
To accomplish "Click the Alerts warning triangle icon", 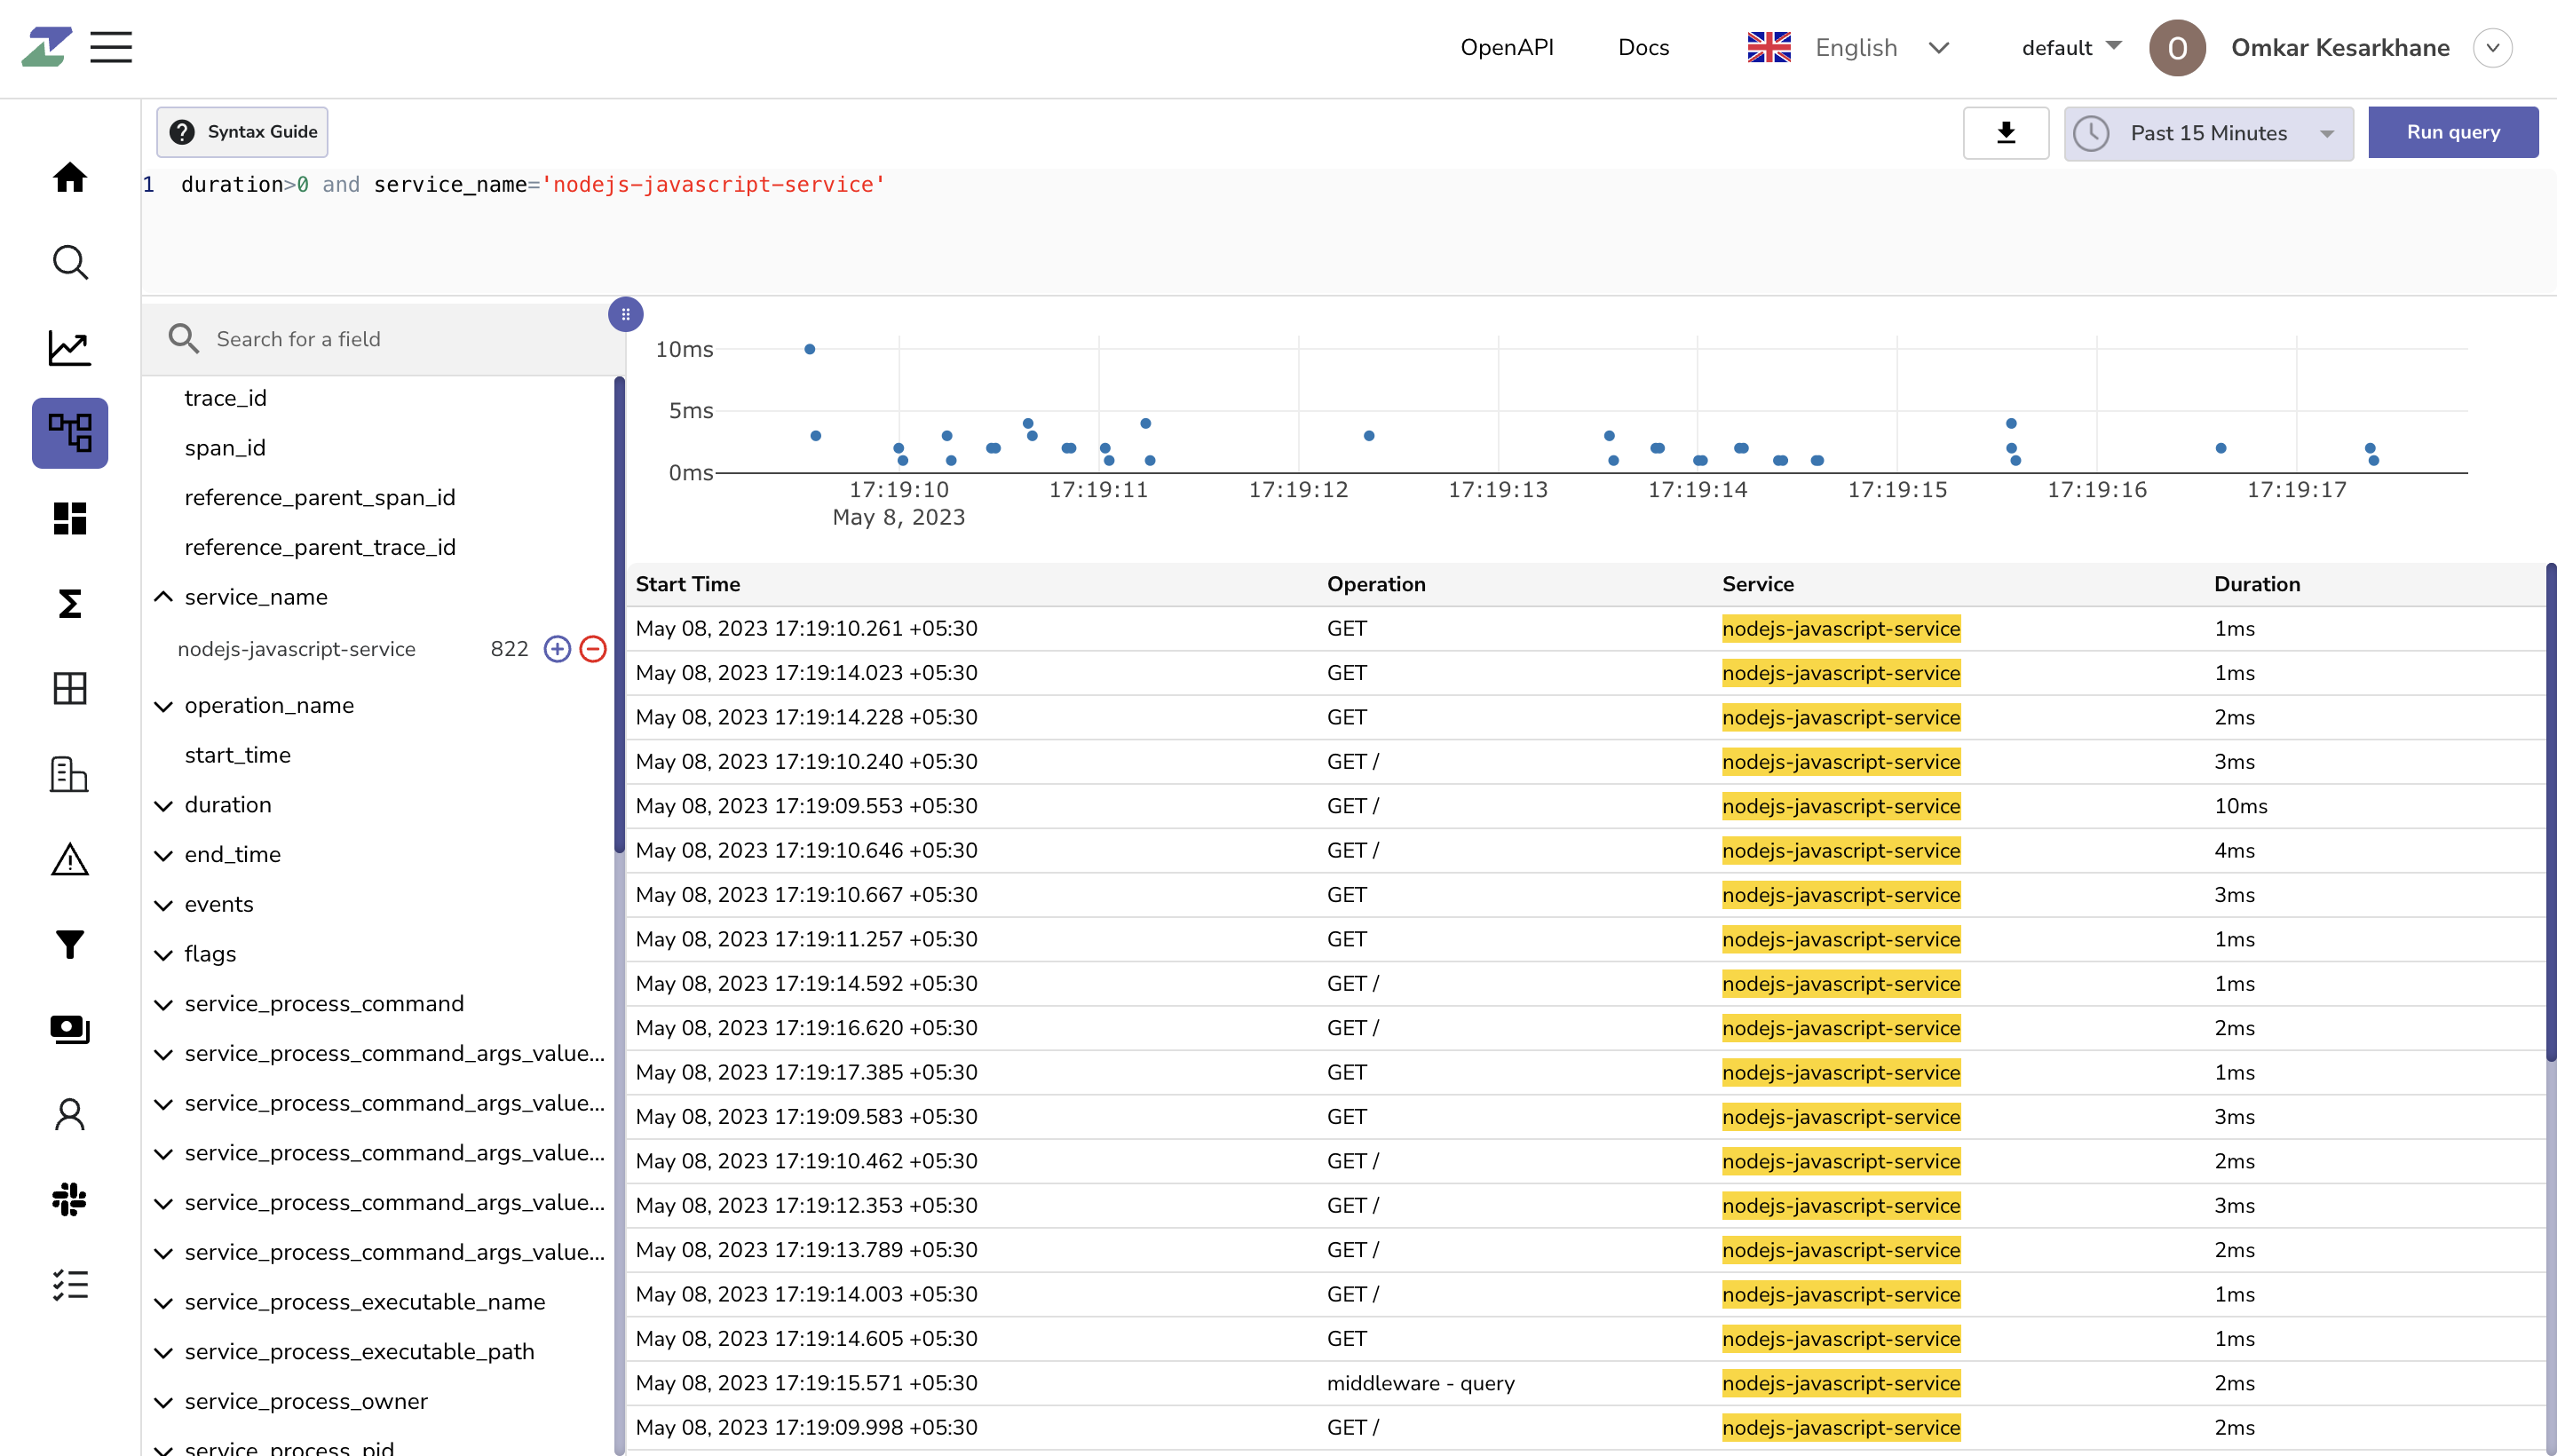I will (x=69, y=859).
